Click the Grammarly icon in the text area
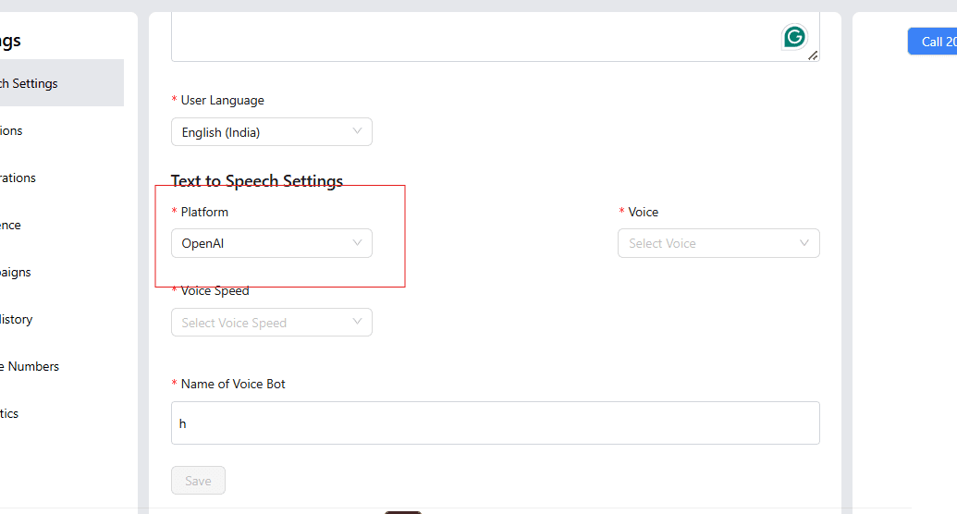 pyautogui.click(x=794, y=37)
